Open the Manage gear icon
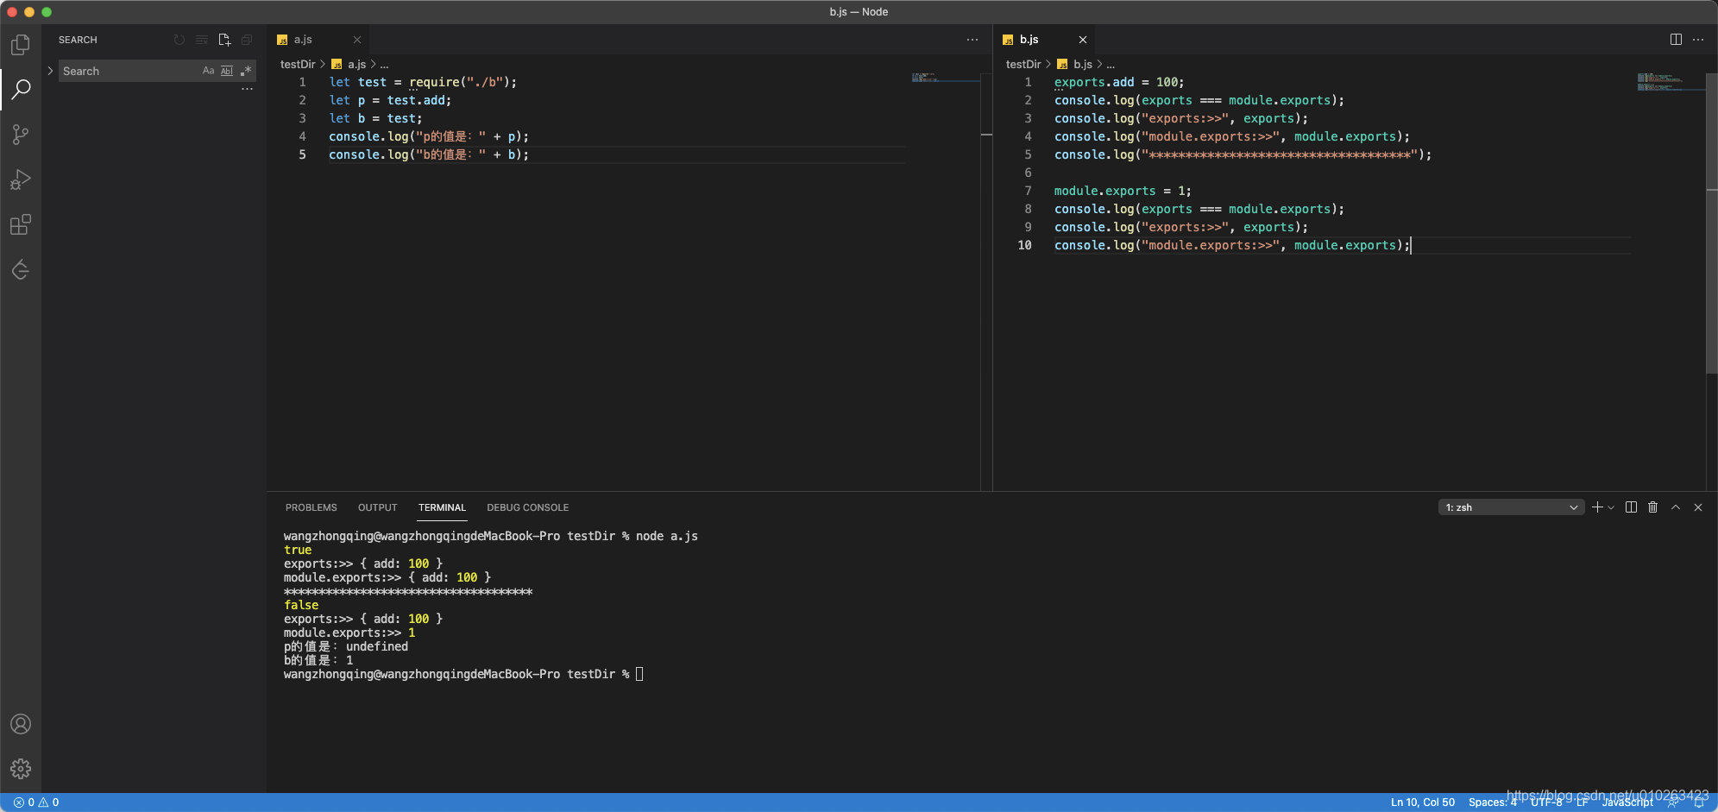The width and height of the screenshot is (1718, 812). pyautogui.click(x=21, y=769)
